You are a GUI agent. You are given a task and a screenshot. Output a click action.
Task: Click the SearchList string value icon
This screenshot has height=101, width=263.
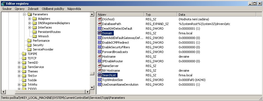point(100,75)
